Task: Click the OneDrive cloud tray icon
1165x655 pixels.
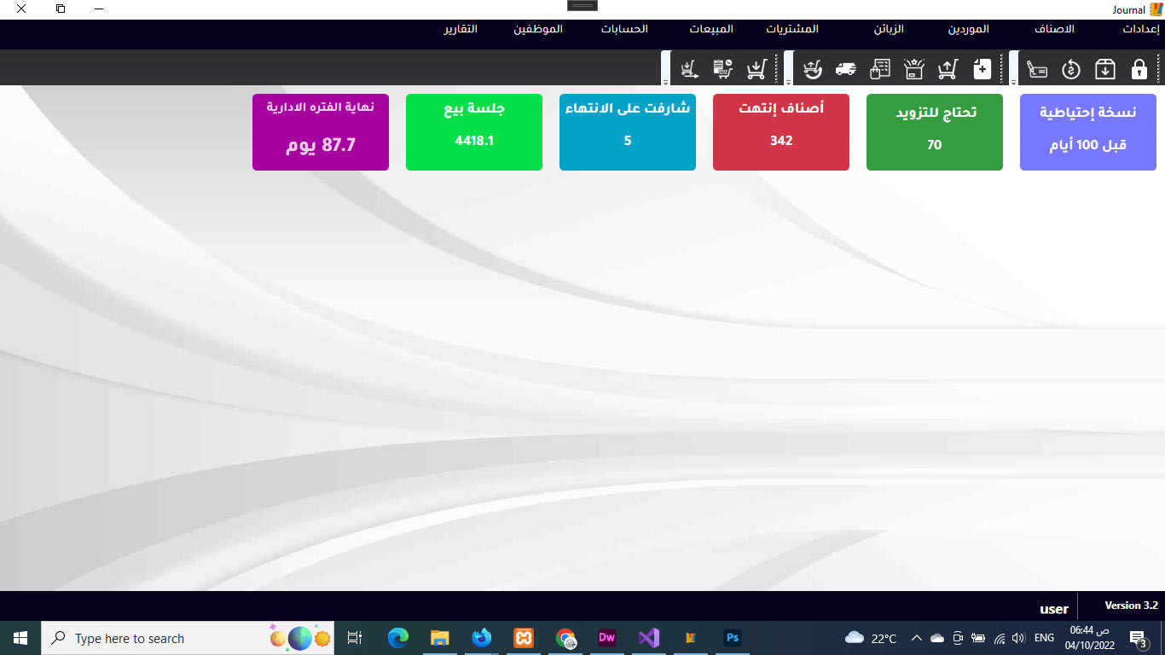Action: pyautogui.click(x=937, y=638)
